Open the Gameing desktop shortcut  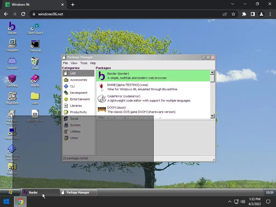(x=12, y=81)
